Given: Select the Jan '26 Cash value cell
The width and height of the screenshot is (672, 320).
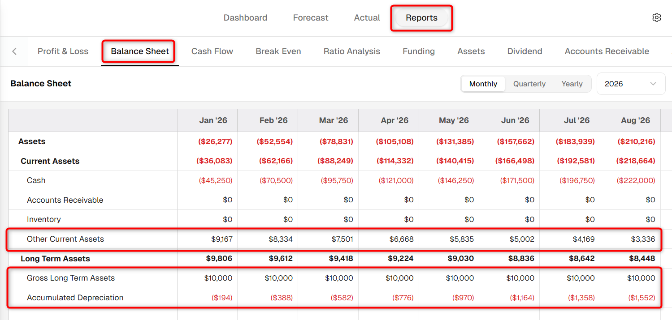Looking at the screenshot, I should (208, 180).
